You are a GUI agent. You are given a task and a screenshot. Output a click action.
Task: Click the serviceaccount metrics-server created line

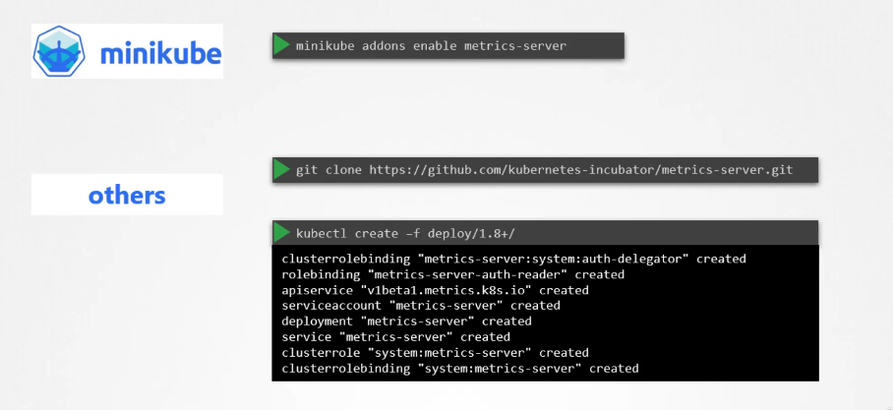[421, 306]
